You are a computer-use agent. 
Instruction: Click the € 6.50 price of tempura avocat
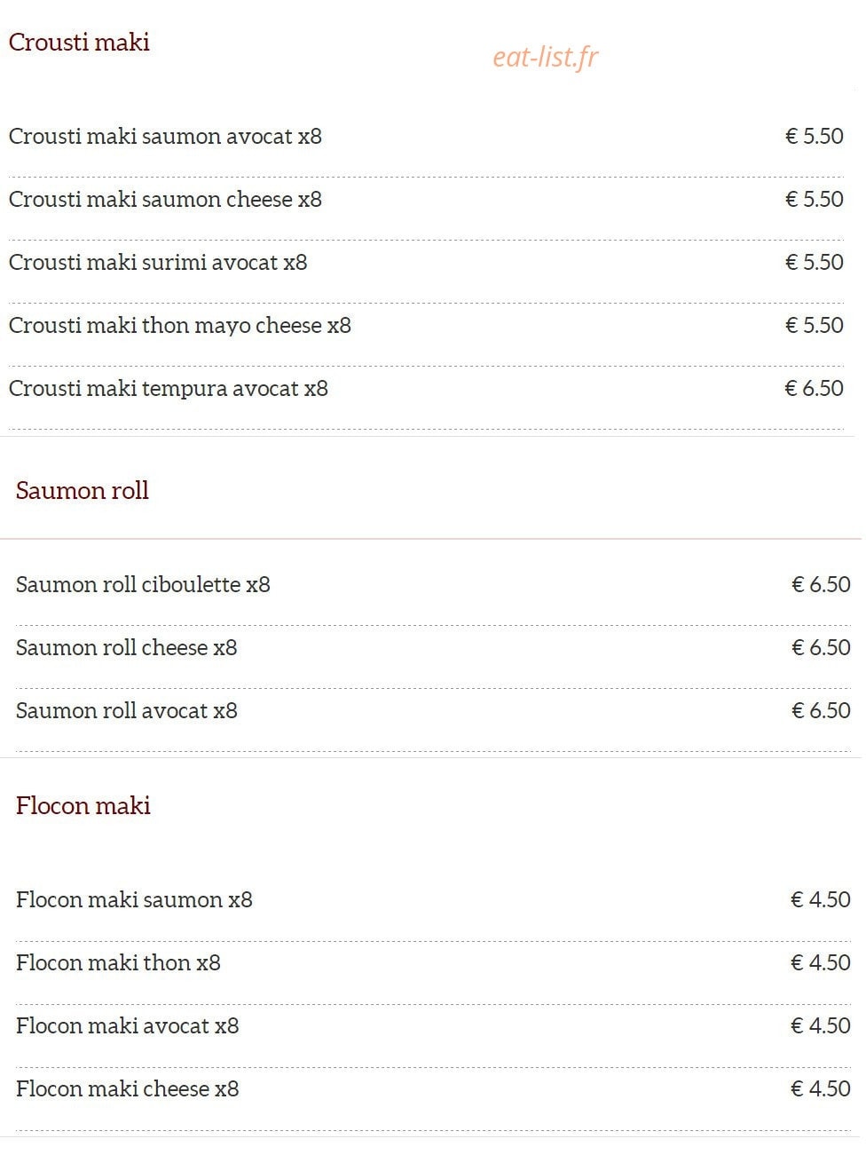814,388
